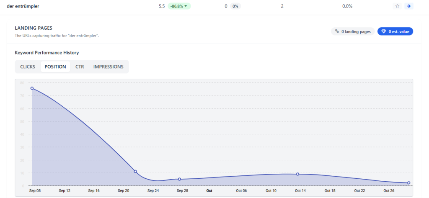Select the Sep 08 data point on chart

32,88
